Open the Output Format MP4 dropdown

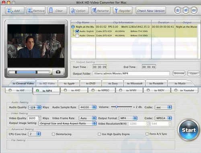coord(128,118)
